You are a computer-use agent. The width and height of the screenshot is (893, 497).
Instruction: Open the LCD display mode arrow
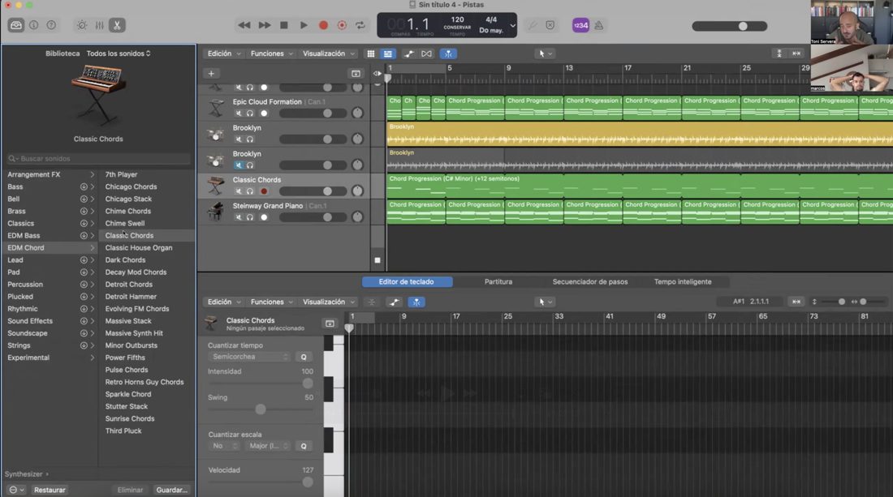pyautogui.click(x=512, y=26)
